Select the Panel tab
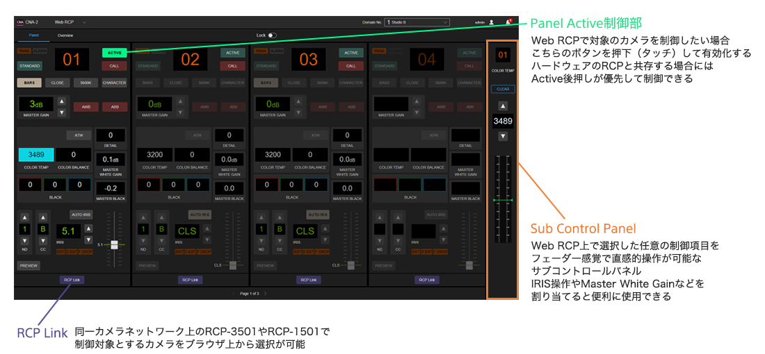The height and width of the screenshot is (354, 765). pyautogui.click(x=33, y=35)
